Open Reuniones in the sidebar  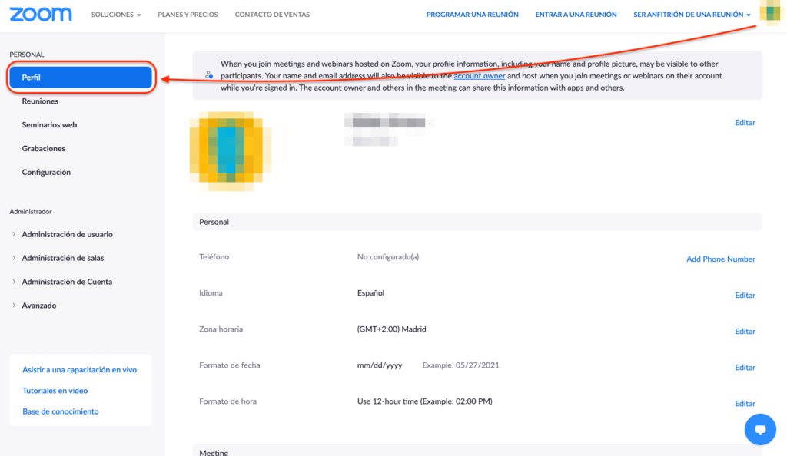[x=40, y=101]
